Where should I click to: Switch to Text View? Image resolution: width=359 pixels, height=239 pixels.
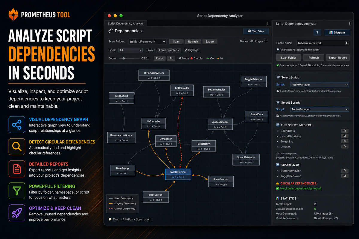[x=256, y=31]
